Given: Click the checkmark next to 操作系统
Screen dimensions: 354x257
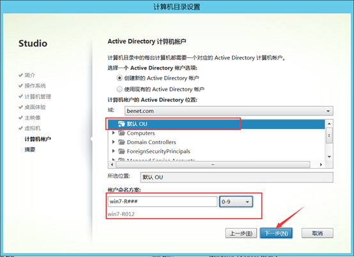Looking at the screenshot, I should 21,85.
